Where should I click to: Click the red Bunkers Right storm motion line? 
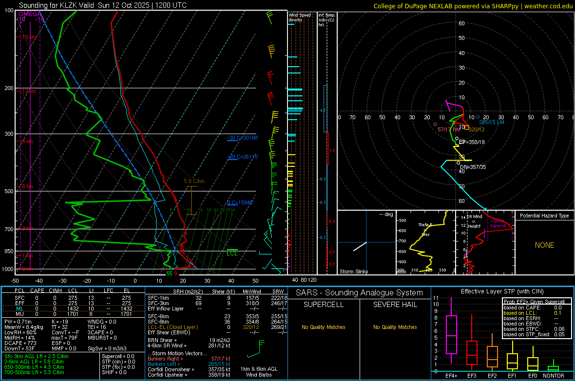pyautogui.click(x=189, y=359)
